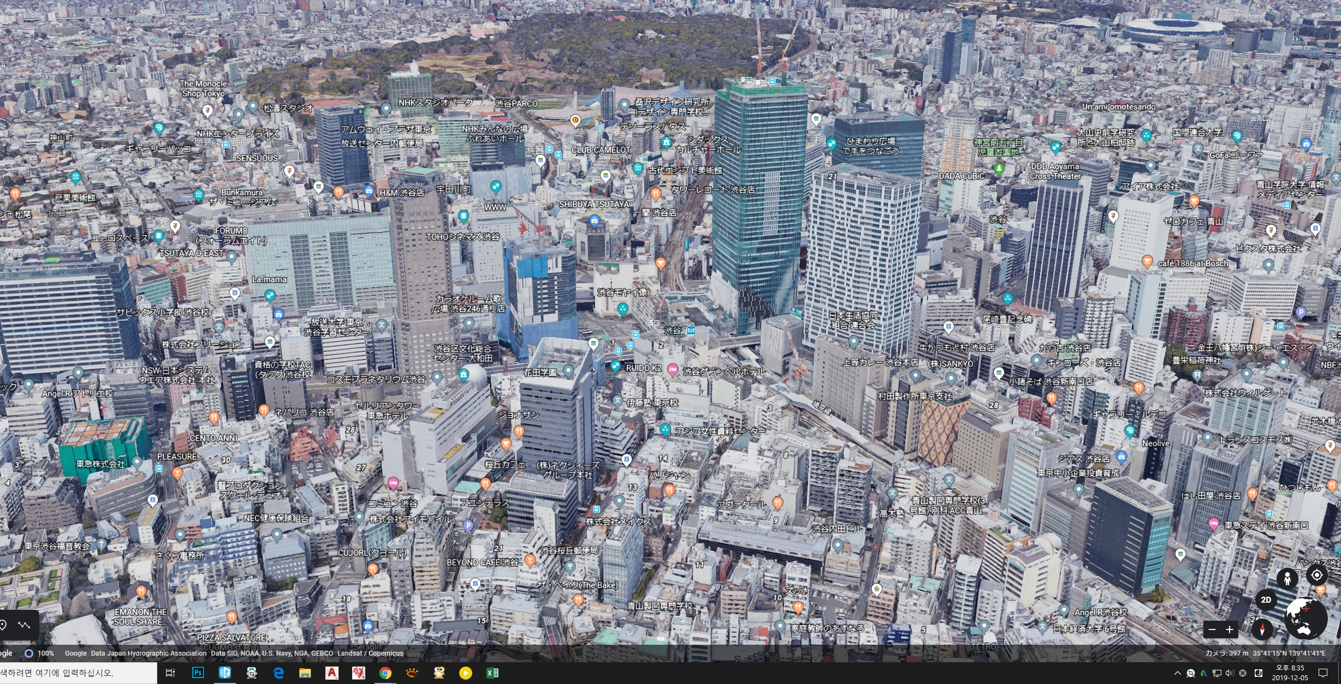The height and width of the screenshot is (684, 1341).
Task: Zoom in with the plus button
Action: point(1230,629)
